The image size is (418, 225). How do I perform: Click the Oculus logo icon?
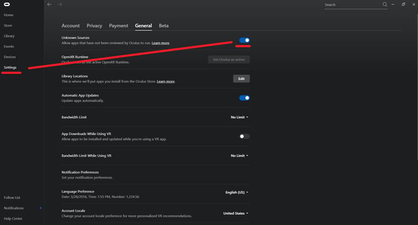click(x=7, y=4)
